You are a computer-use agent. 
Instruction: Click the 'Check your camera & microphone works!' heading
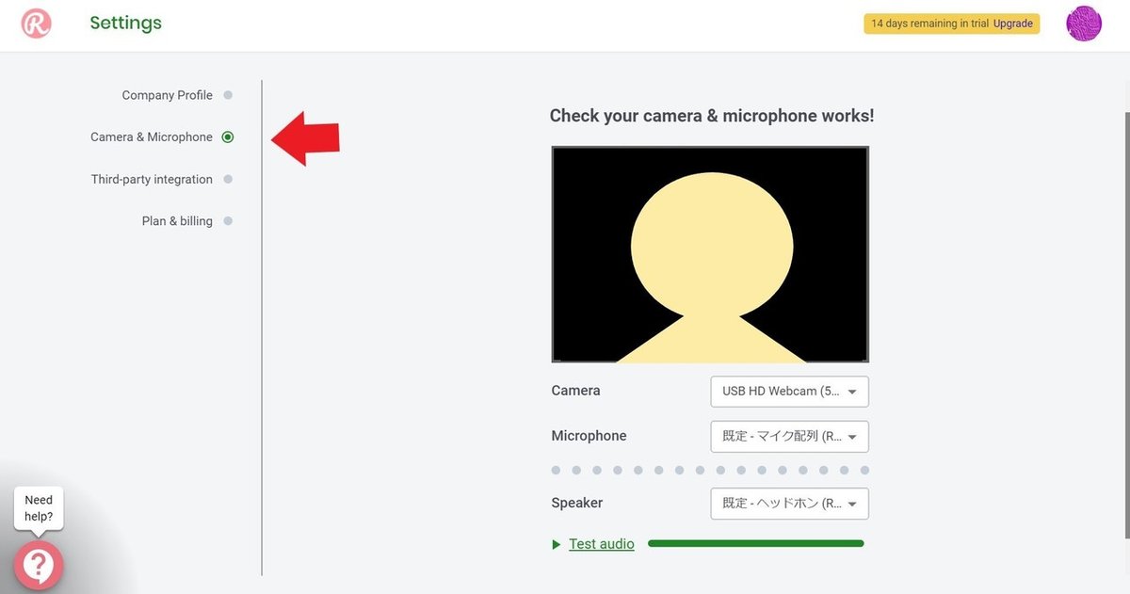coord(712,116)
